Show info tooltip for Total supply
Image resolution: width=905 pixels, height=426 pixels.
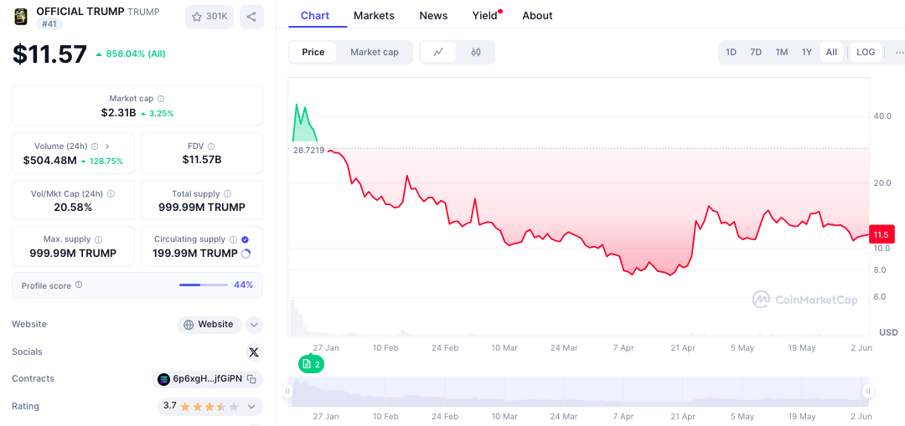pos(227,194)
